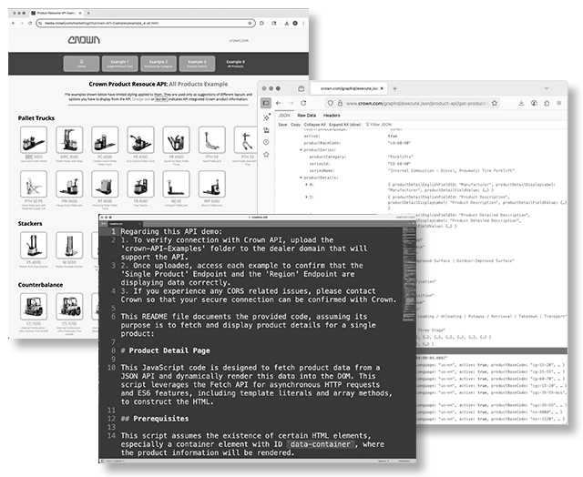The width and height of the screenshot is (583, 477).
Task: Click the Chrome downloads icon in demo window
Action: click(x=287, y=23)
